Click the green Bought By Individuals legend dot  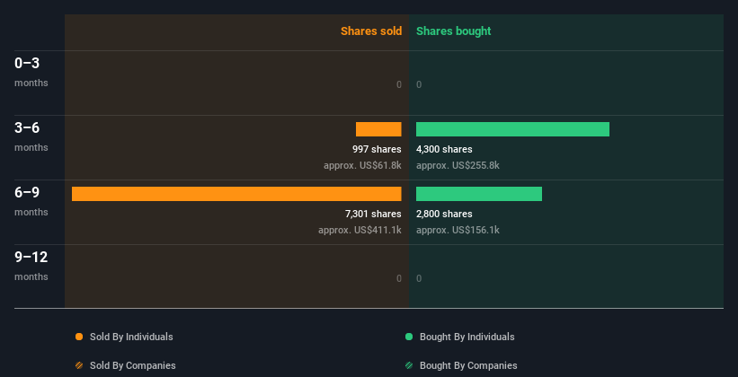click(409, 337)
